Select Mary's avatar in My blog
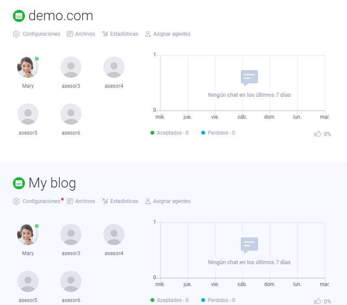The image size is (347, 305). [x=28, y=234]
